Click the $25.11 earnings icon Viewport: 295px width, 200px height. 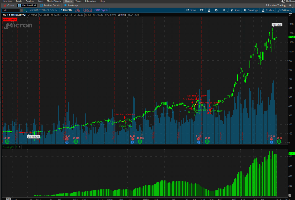pos(272,139)
